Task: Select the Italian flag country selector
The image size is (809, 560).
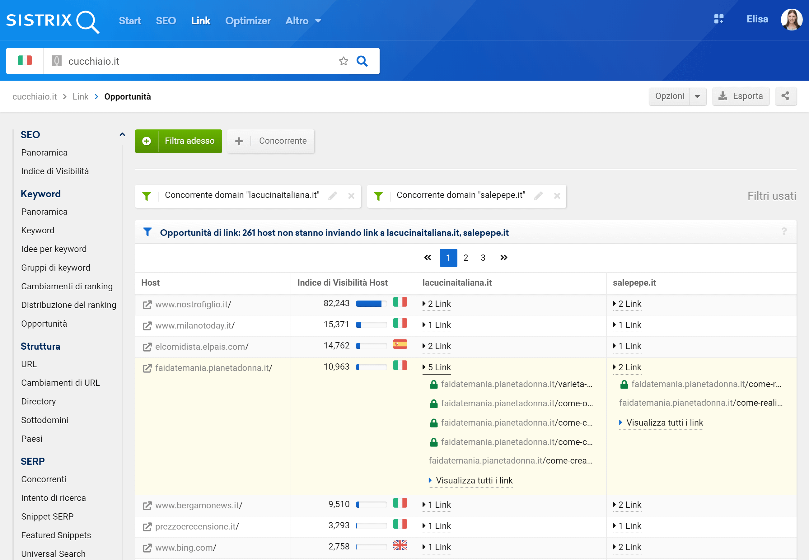Action: coord(25,61)
